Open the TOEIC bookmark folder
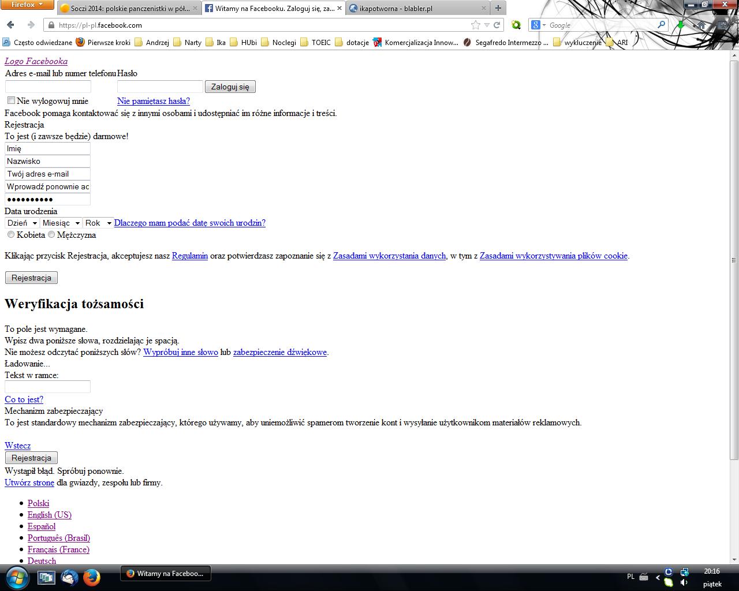This screenshot has width=739, height=591. 315,42
